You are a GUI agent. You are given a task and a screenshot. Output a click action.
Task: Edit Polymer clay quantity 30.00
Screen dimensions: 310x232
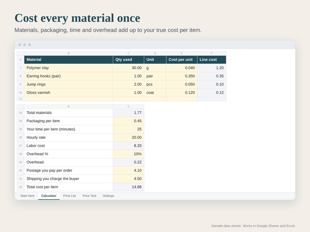coord(128,68)
